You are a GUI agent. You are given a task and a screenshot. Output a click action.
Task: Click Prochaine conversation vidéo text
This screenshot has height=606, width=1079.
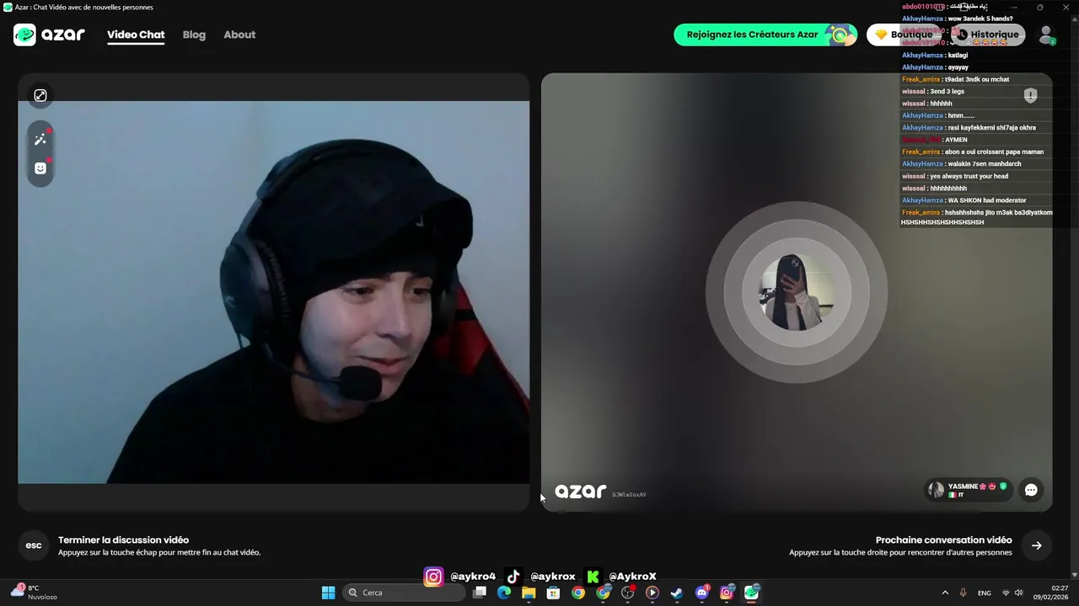pos(943,540)
